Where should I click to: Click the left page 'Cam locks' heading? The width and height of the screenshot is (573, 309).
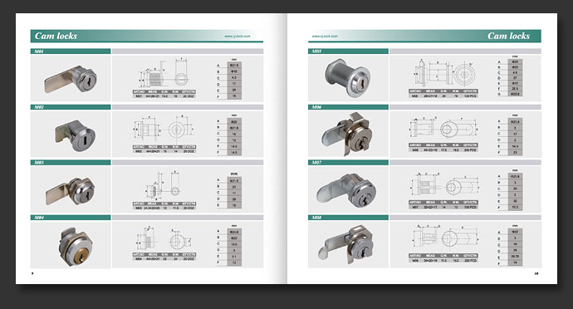point(56,36)
